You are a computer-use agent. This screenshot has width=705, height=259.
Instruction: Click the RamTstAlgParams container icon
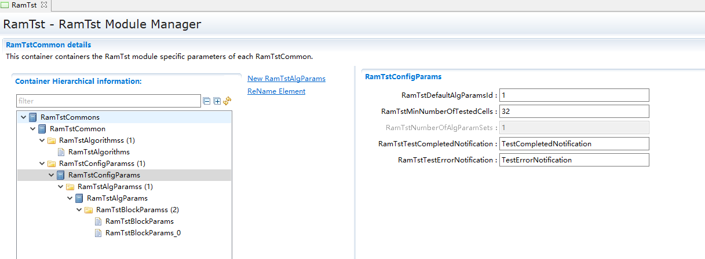79,198
